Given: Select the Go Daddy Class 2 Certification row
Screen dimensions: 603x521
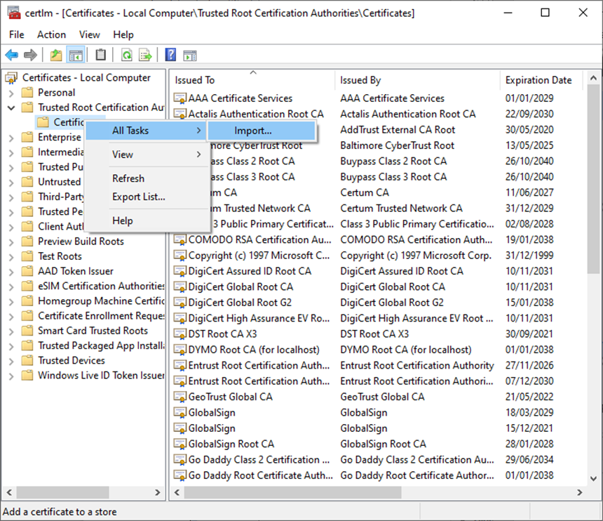Looking at the screenshot, I should 377,460.
